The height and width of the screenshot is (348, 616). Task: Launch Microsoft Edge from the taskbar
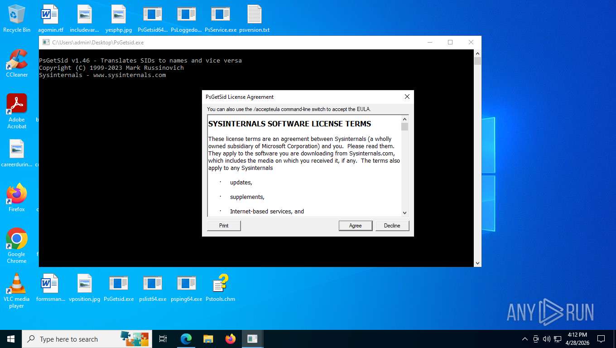(x=186, y=339)
